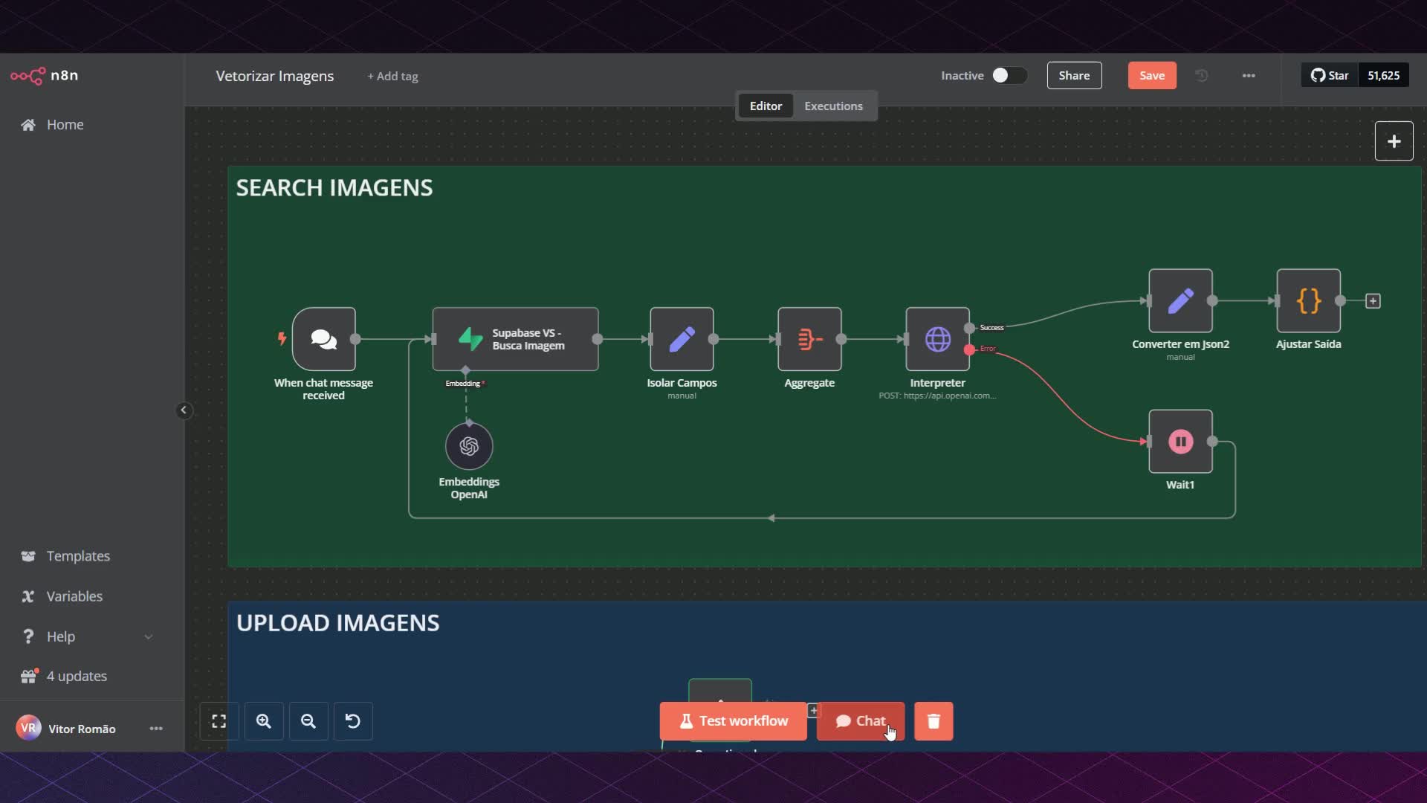Save the workflow

click(x=1151, y=75)
